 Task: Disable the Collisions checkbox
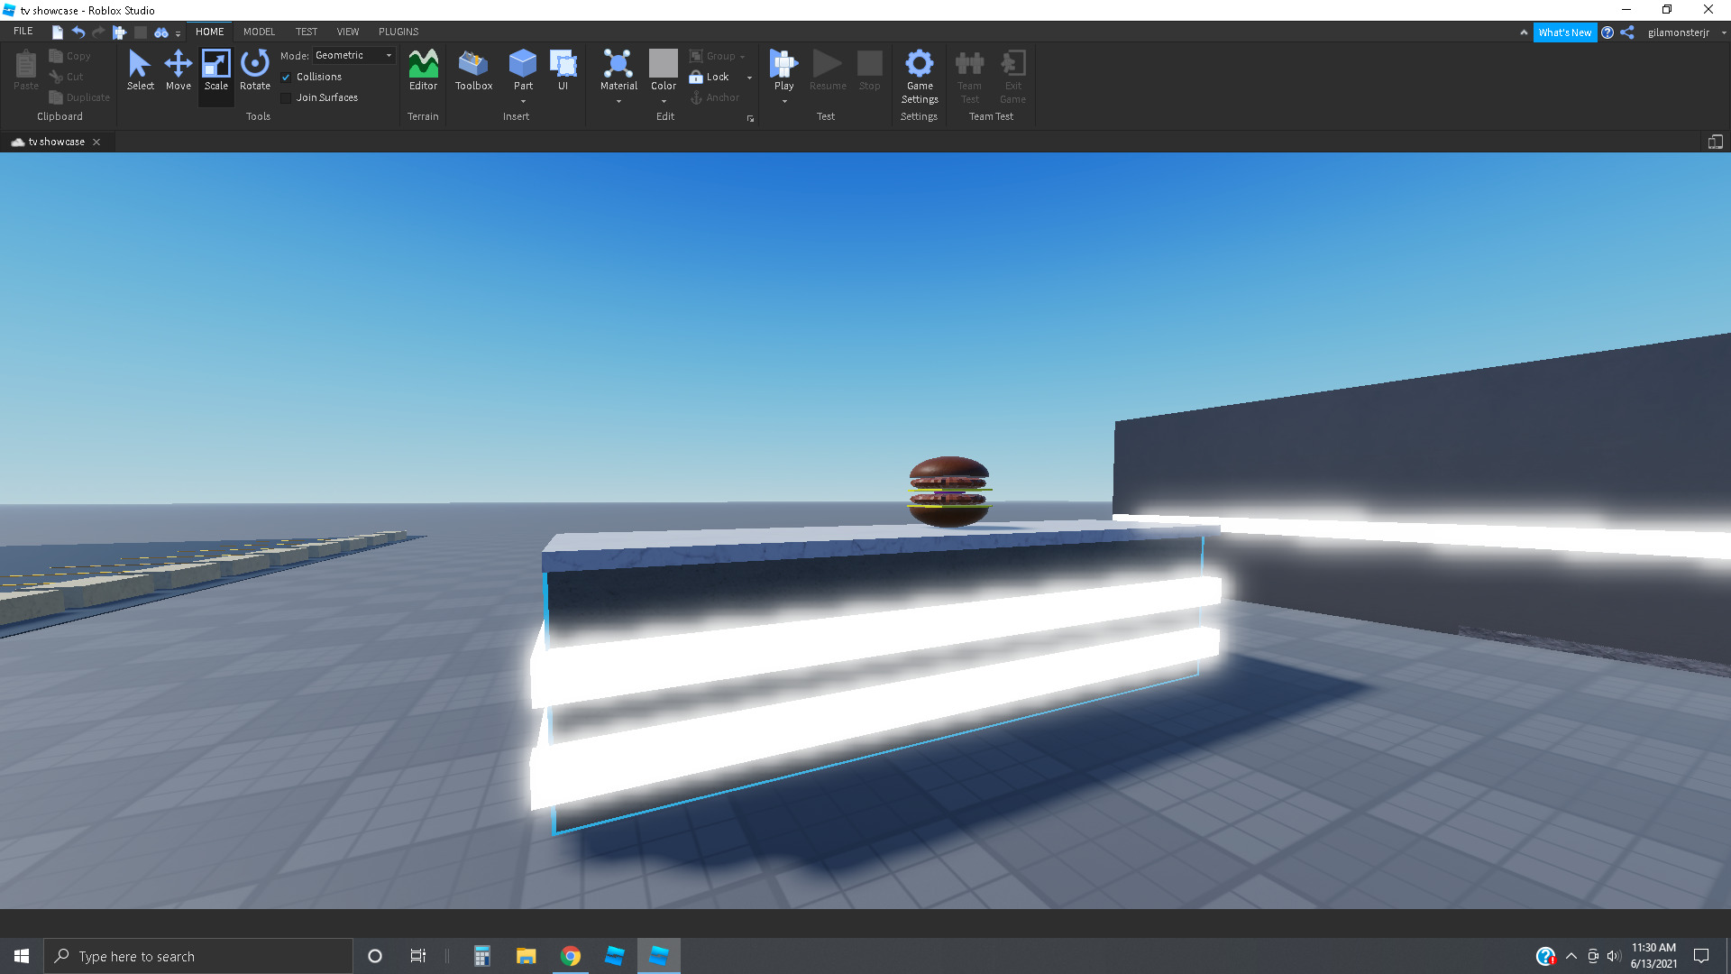(x=286, y=78)
